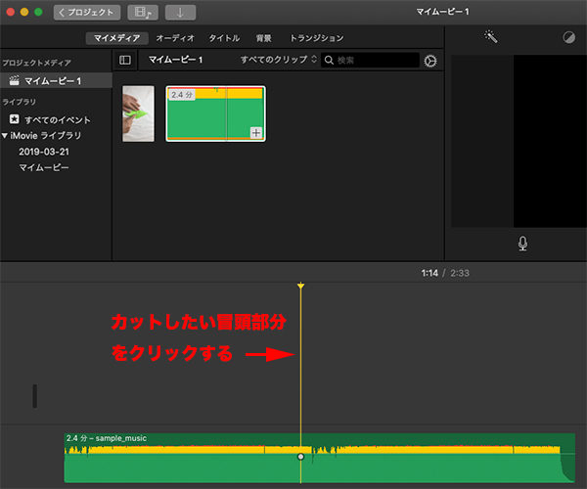
Task: Select the 2019-03-21 event in library
Action: click(44, 153)
